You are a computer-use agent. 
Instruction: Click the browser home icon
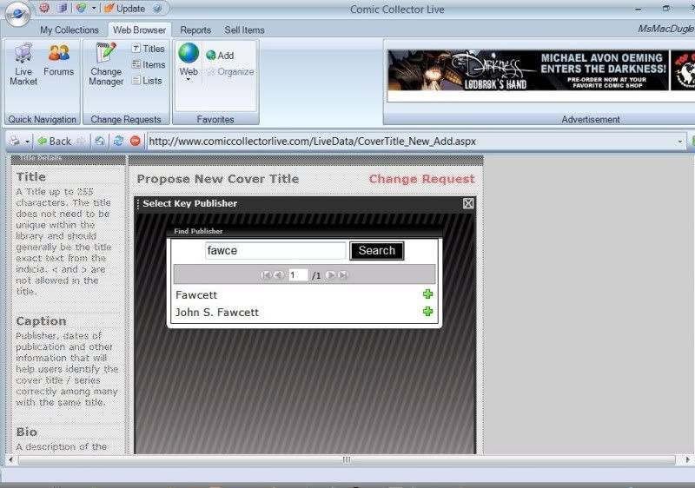pos(100,142)
